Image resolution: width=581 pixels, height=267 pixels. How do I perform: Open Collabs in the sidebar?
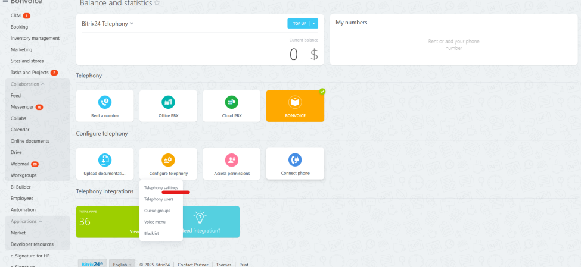[x=18, y=118]
